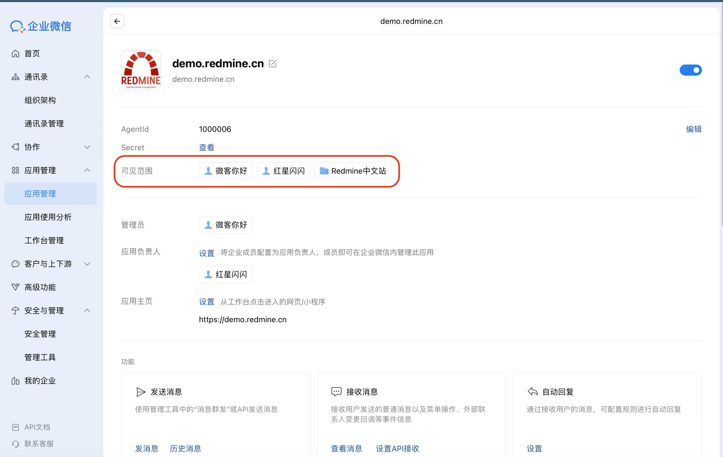Click the back arrow button
Image resolution: width=723 pixels, height=457 pixels.
(117, 21)
